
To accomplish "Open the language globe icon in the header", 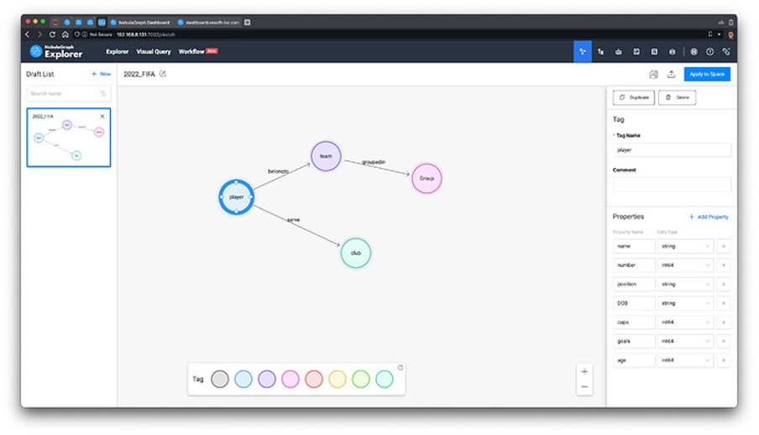I will tap(694, 51).
